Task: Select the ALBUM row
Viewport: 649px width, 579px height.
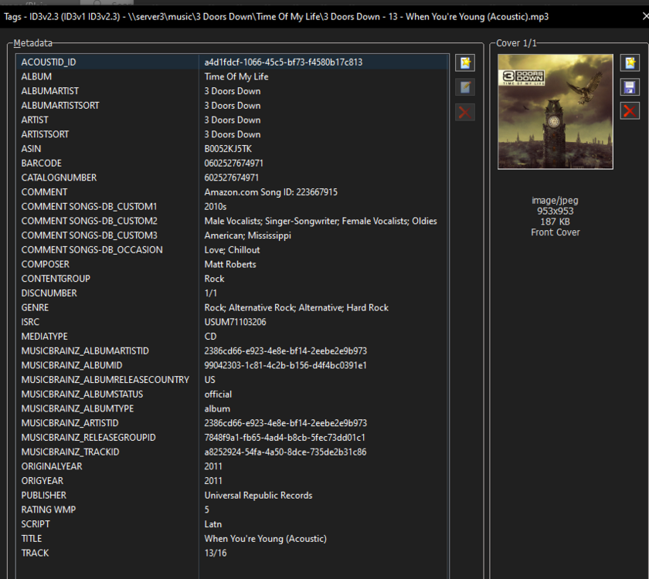Action: pyautogui.click(x=233, y=76)
